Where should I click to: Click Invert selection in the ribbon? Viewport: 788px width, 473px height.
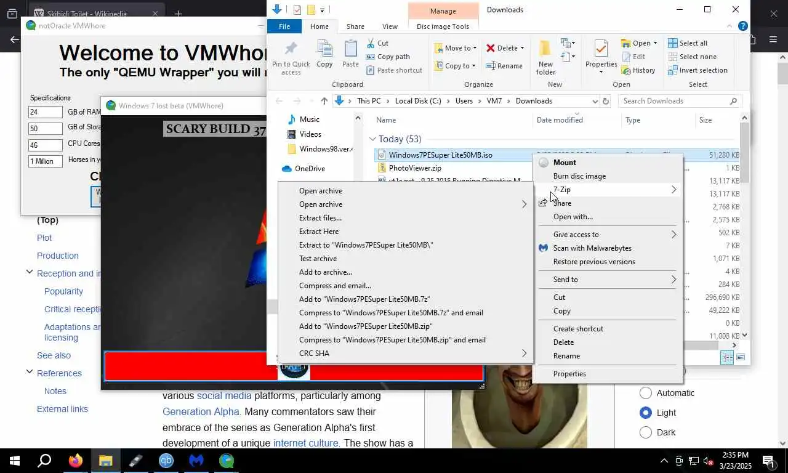click(698, 70)
